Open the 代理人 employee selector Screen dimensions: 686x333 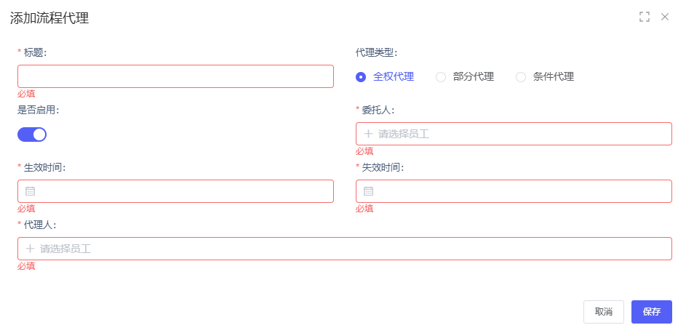coord(349,249)
